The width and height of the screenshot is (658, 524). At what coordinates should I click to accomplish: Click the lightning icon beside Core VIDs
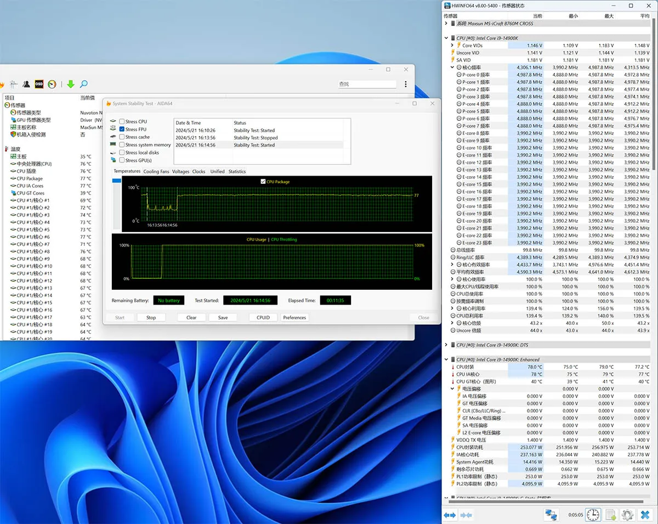pos(458,46)
